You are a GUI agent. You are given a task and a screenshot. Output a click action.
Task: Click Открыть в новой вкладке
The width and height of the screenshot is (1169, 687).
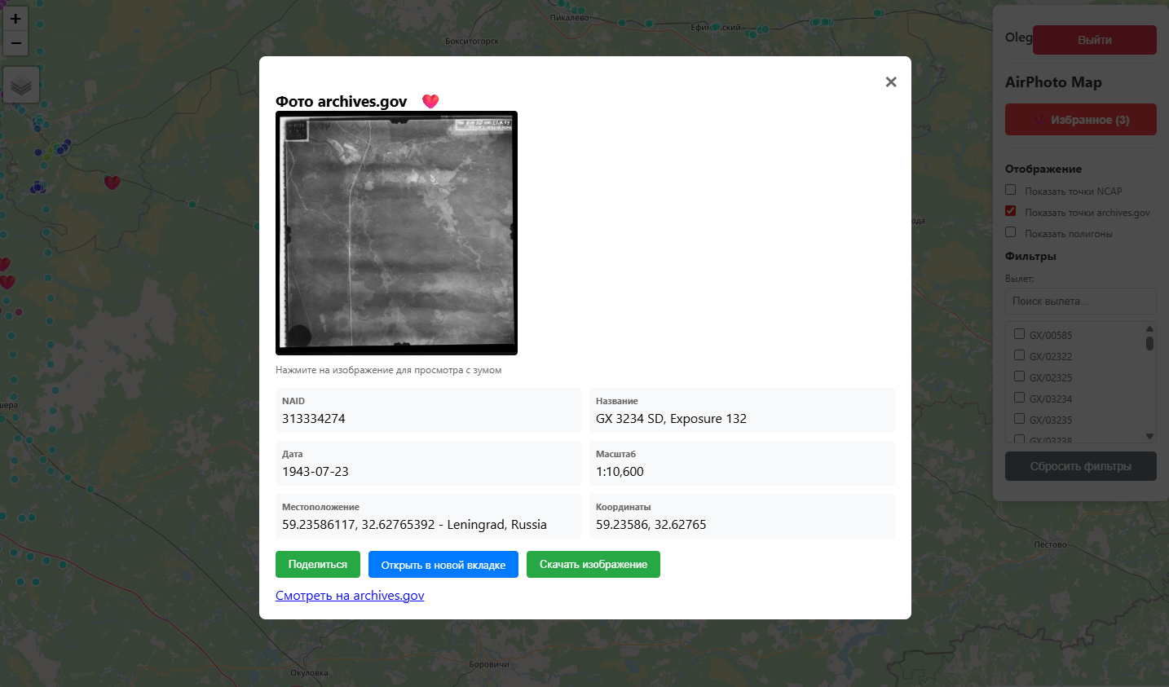[443, 565]
